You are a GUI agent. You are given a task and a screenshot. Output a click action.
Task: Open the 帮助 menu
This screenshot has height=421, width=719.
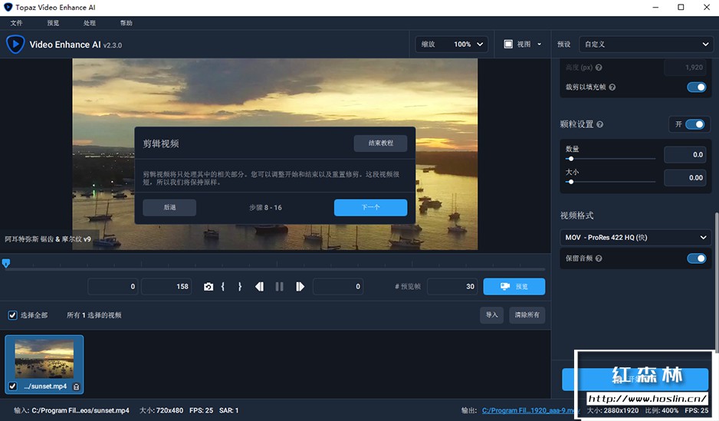126,23
